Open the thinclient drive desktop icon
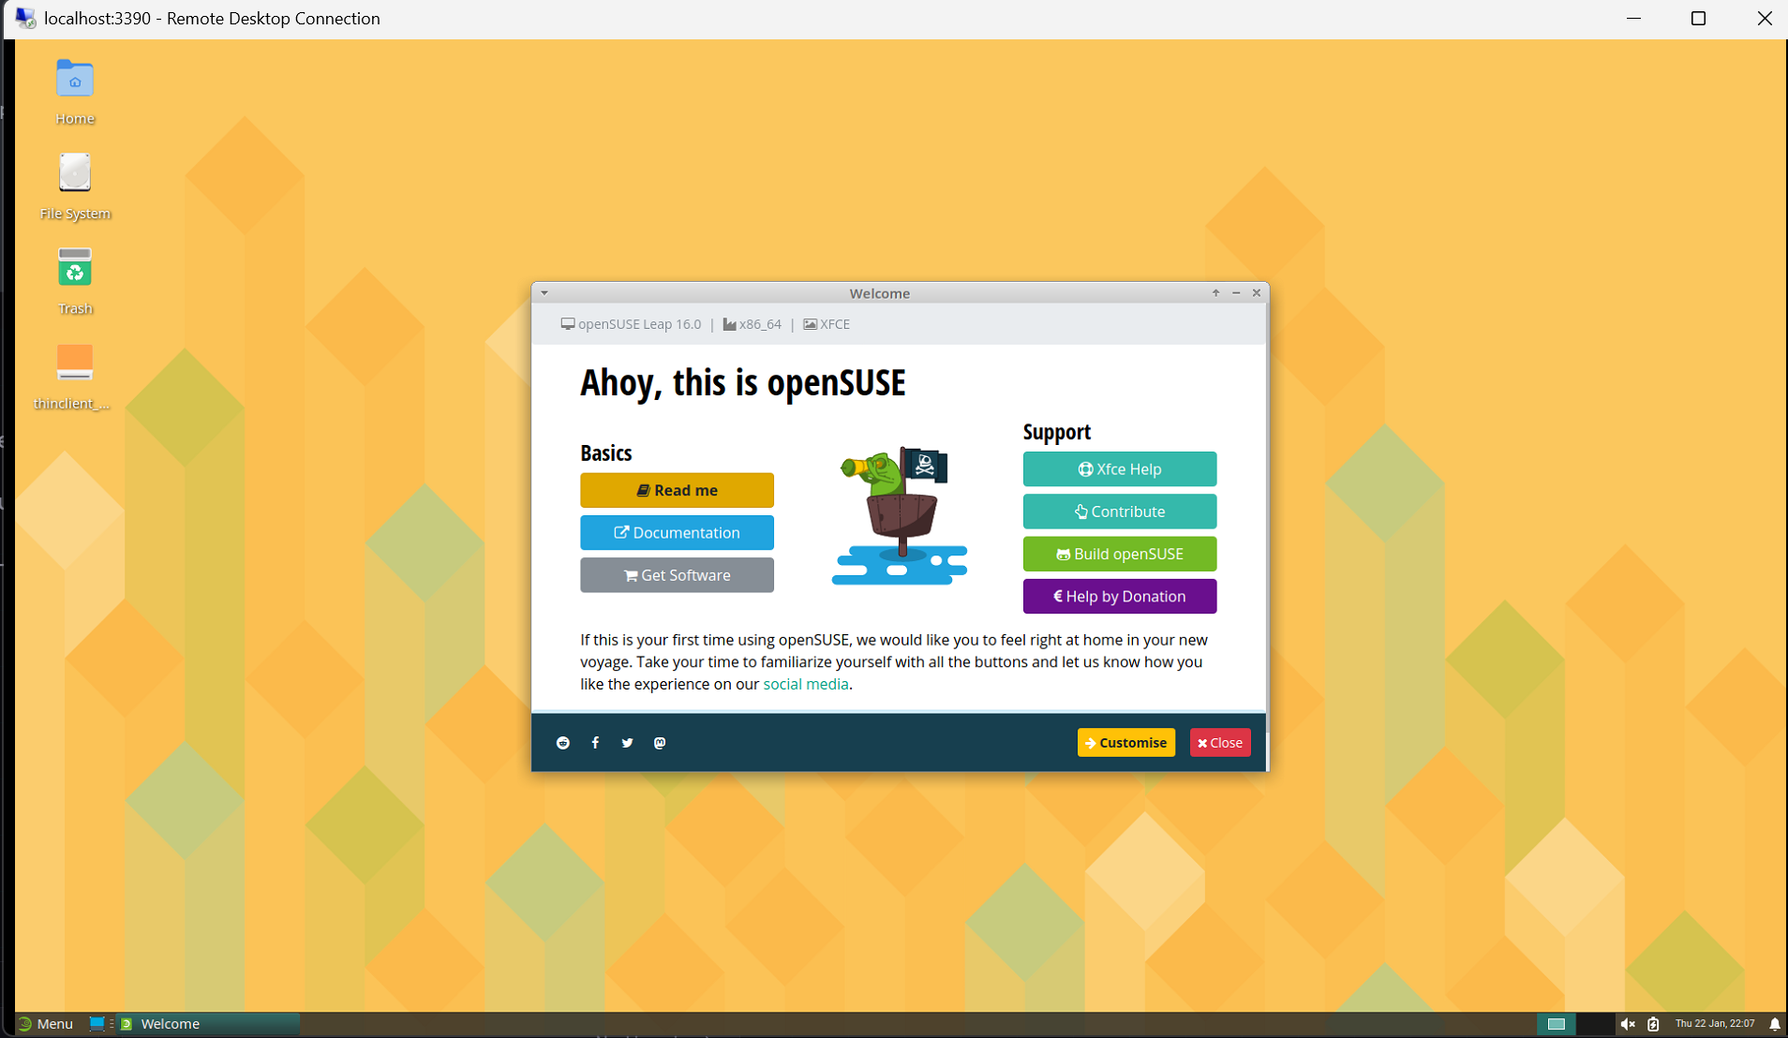1788x1038 pixels. click(x=75, y=364)
